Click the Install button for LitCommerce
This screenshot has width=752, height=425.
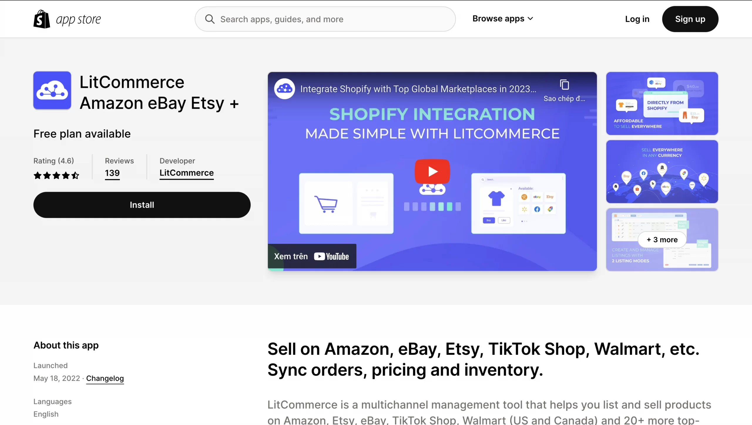[142, 204]
